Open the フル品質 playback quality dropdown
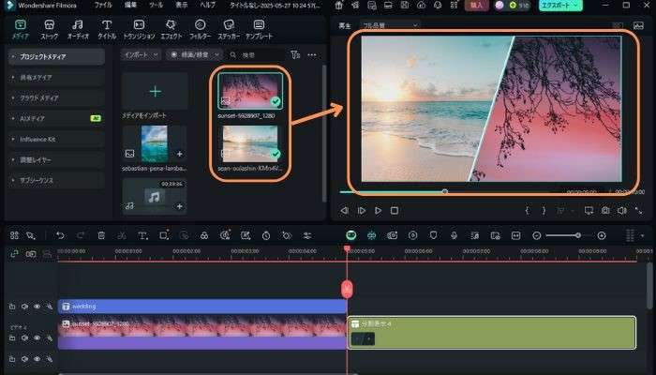The width and height of the screenshot is (656, 375). click(x=390, y=25)
